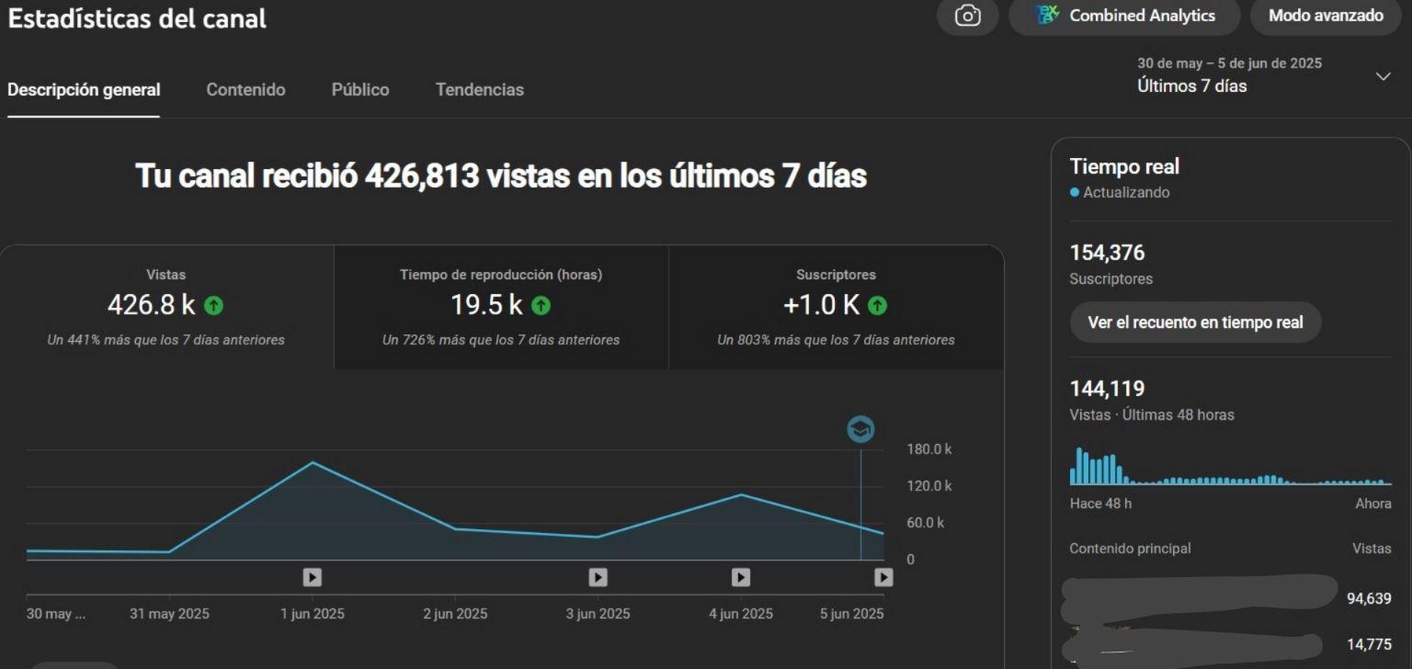Image resolution: width=1412 pixels, height=669 pixels.
Task: Collapse the Tiempo real panel
Action: click(1123, 166)
